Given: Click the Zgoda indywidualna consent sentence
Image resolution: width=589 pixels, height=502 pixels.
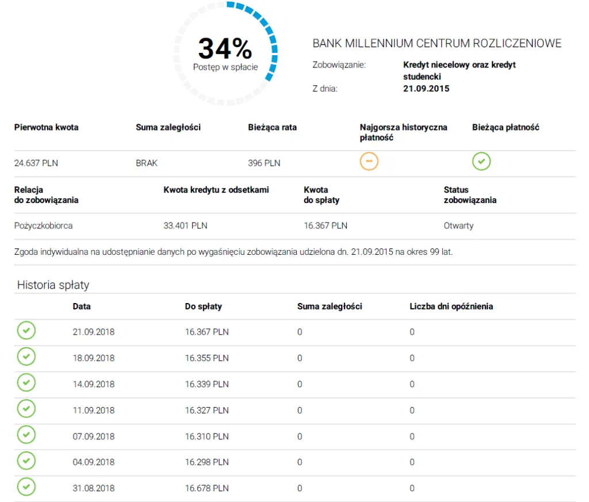Looking at the screenshot, I should [234, 252].
